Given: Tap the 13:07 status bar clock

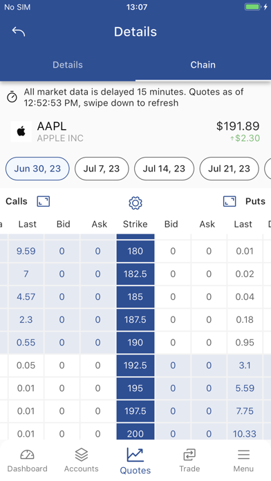Looking at the screenshot, I should click(137, 7).
